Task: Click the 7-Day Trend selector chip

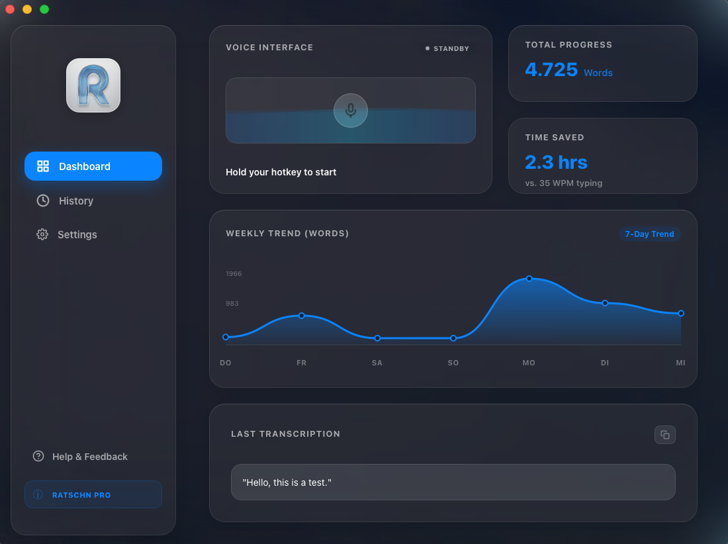Action: pos(649,234)
